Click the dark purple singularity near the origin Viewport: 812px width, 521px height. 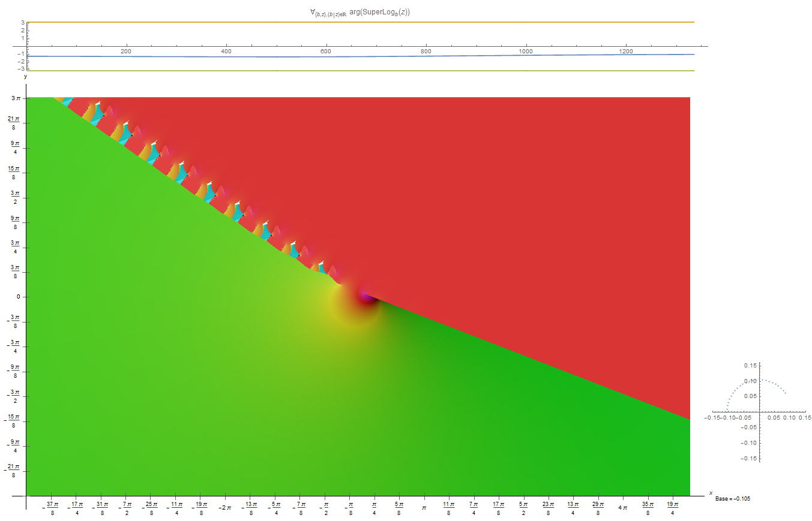click(x=366, y=296)
